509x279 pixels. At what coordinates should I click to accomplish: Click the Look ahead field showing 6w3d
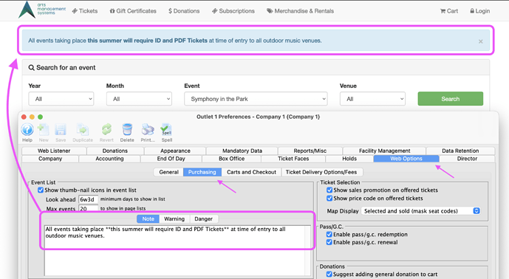tap(89, 199)
